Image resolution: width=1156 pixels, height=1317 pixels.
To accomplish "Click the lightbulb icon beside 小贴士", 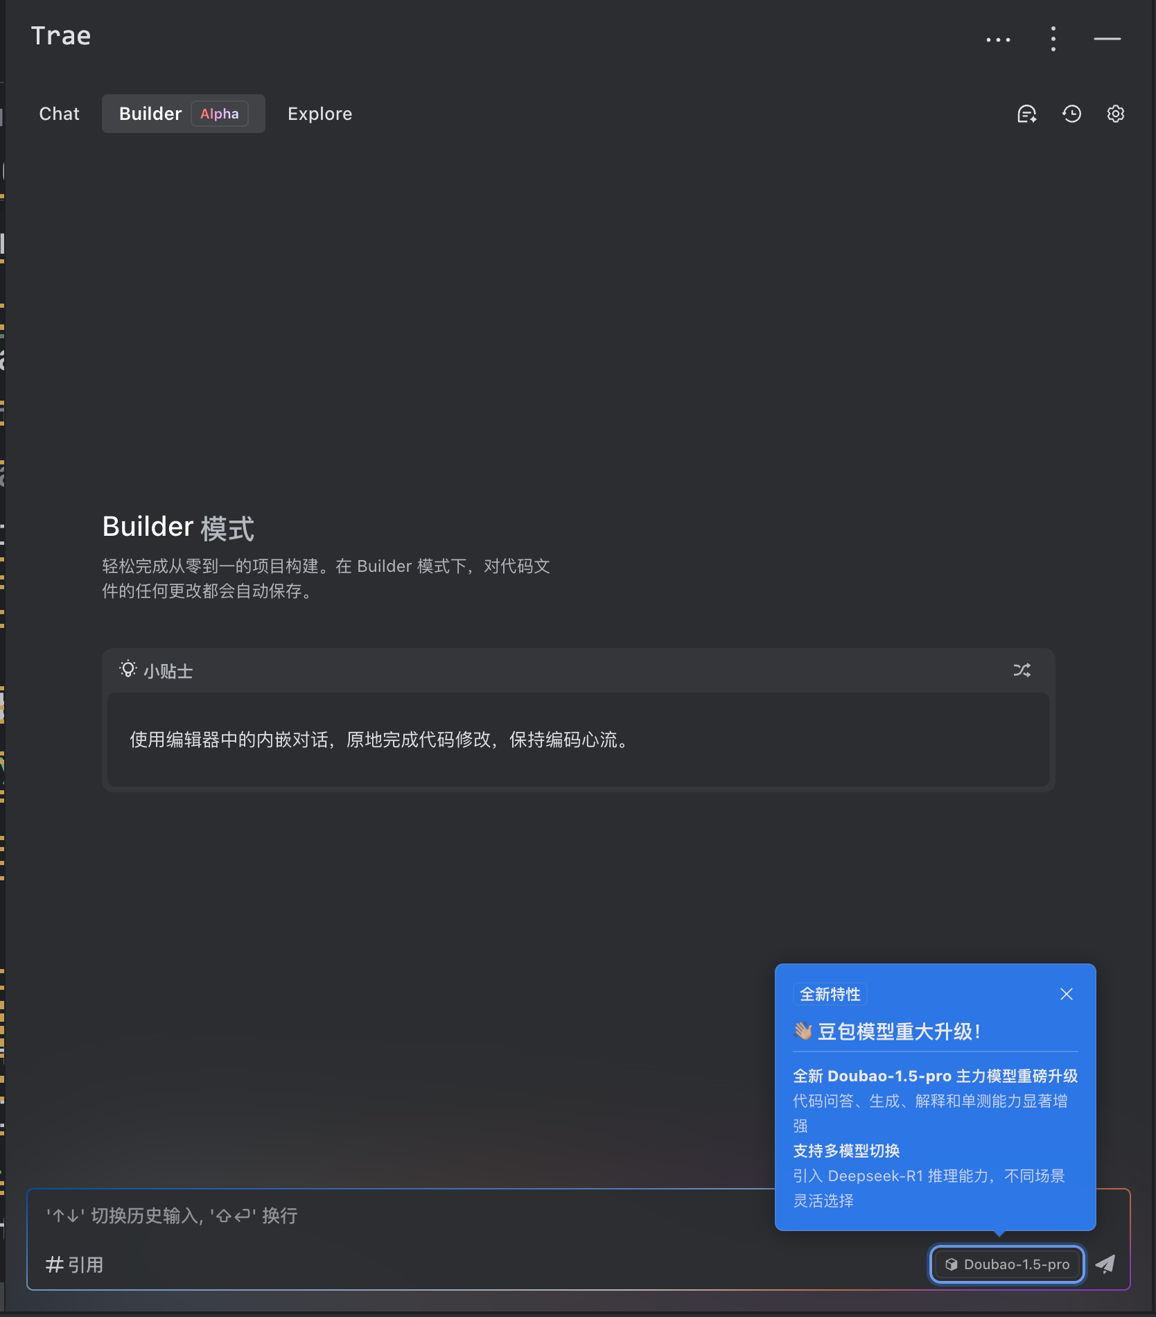I will pyautogui.click(x=128, y=670).
